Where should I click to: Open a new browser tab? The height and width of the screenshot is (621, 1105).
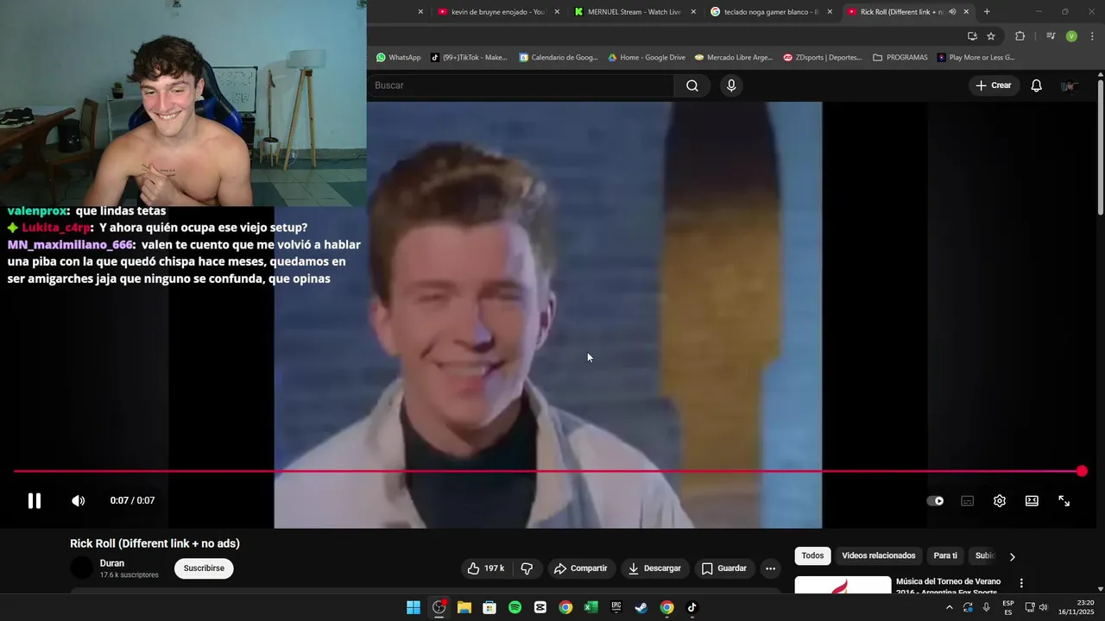987,12
